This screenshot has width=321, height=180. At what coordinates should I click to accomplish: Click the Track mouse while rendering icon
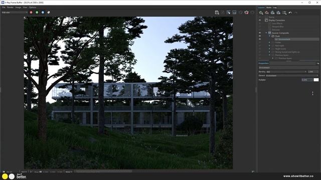(229, 12)
